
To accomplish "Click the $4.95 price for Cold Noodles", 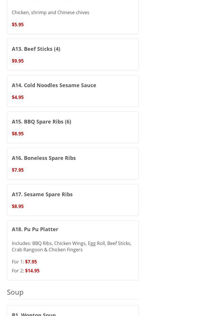I will (18, 97).
